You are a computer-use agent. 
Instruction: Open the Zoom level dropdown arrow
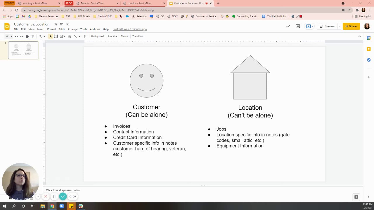click(44, 36)
